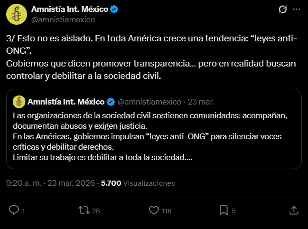
Task: Open the share tweet options
Action: click(x=294, y=210)
